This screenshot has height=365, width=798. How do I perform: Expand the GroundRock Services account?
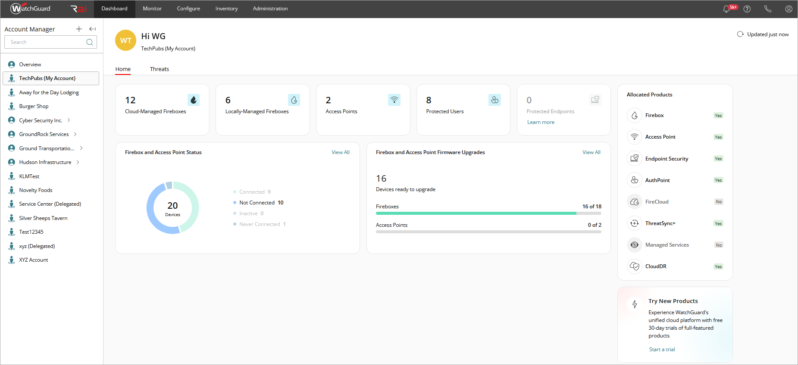[x=75, y=134]
